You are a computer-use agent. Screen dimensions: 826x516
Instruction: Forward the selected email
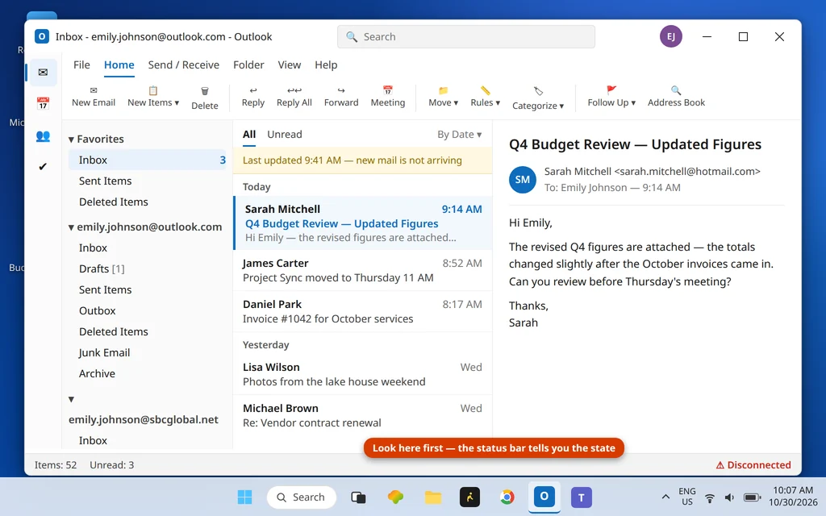[341, 97]
